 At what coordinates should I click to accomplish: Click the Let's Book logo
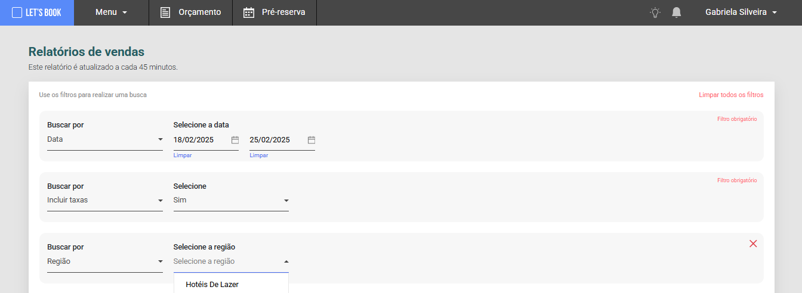click(36, 13)
